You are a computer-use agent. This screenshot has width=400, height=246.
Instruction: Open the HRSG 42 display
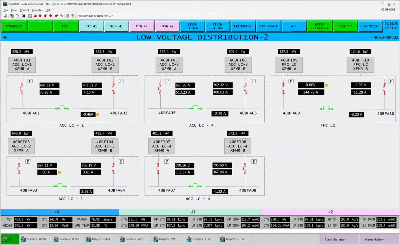tap(167, 26)
